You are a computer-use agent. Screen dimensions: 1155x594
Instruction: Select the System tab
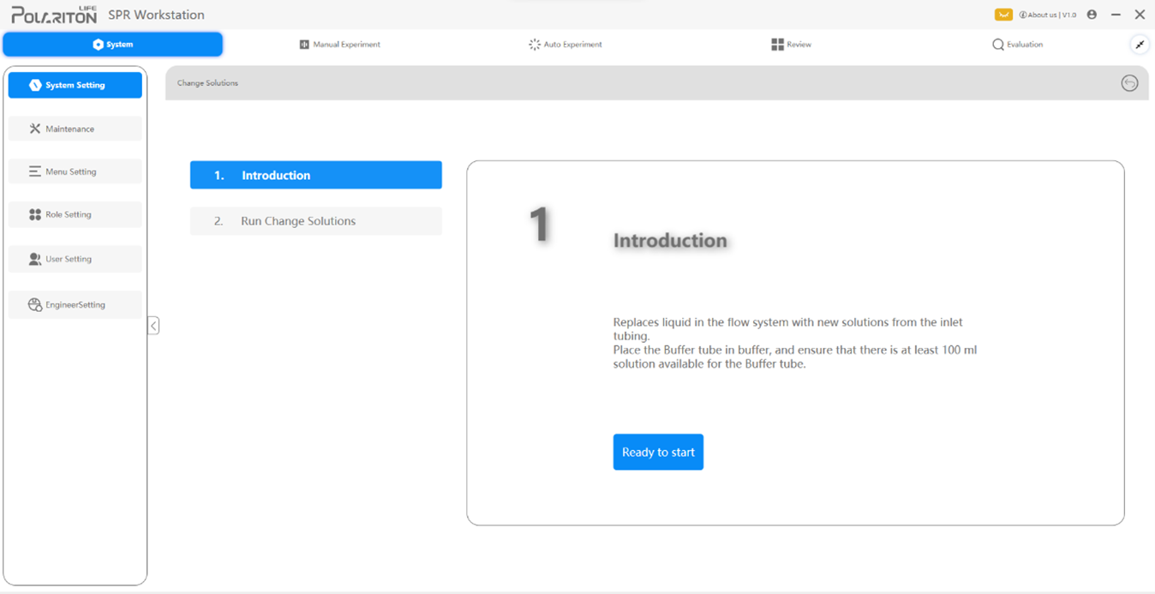[113, 45]
